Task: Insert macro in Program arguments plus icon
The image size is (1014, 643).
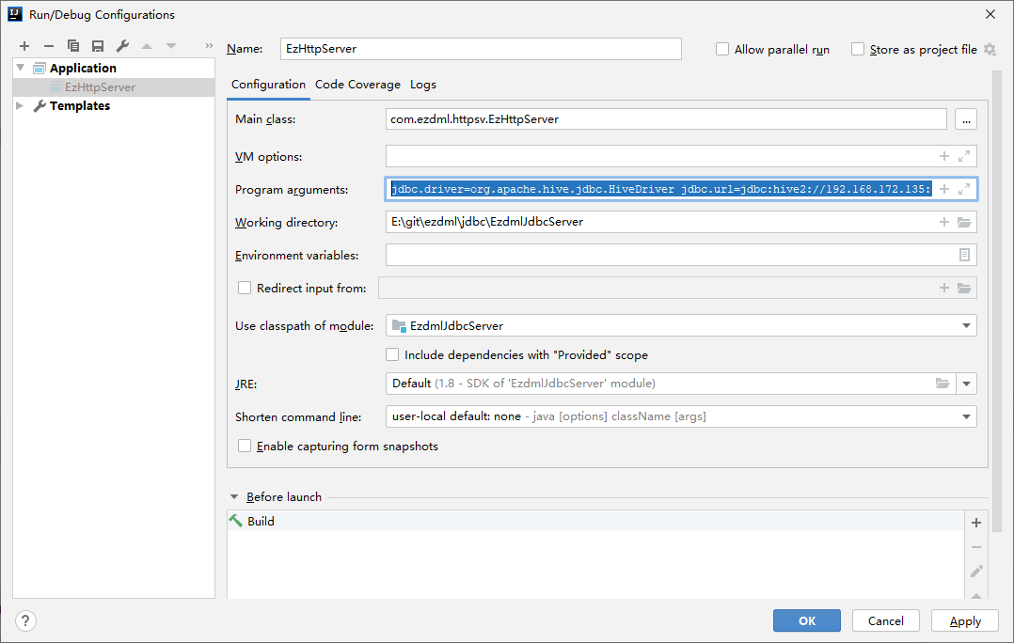Action: [x=944, y=189]
